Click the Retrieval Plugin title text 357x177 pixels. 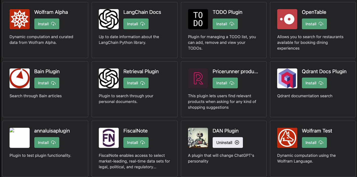(141, 72)
